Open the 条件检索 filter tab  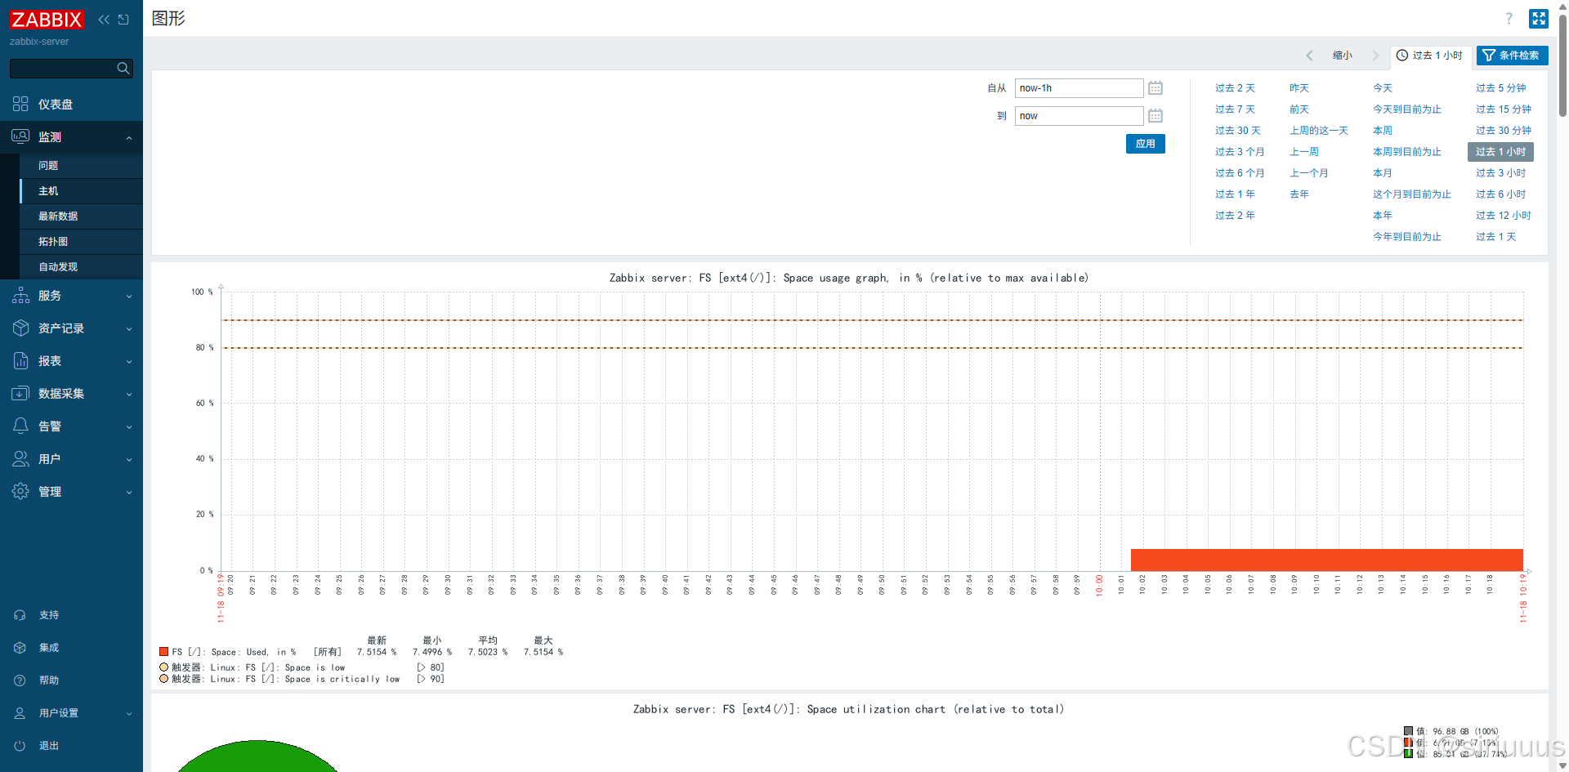point(1512,56)
